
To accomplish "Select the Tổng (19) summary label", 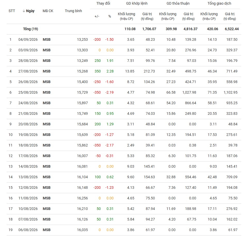I will 30,29.
